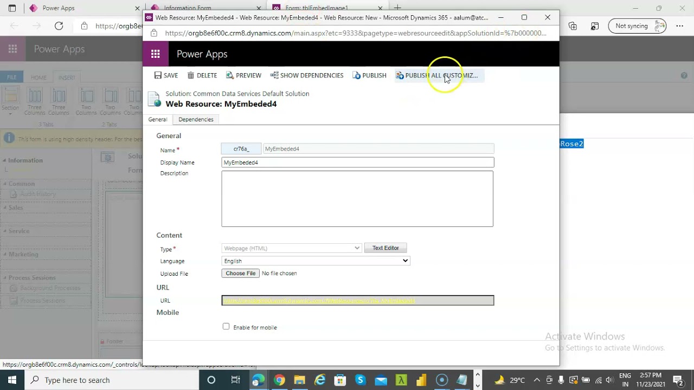Open the browser settings and more menu
Viewport: 694px width, 390px height.
point(680,26)
